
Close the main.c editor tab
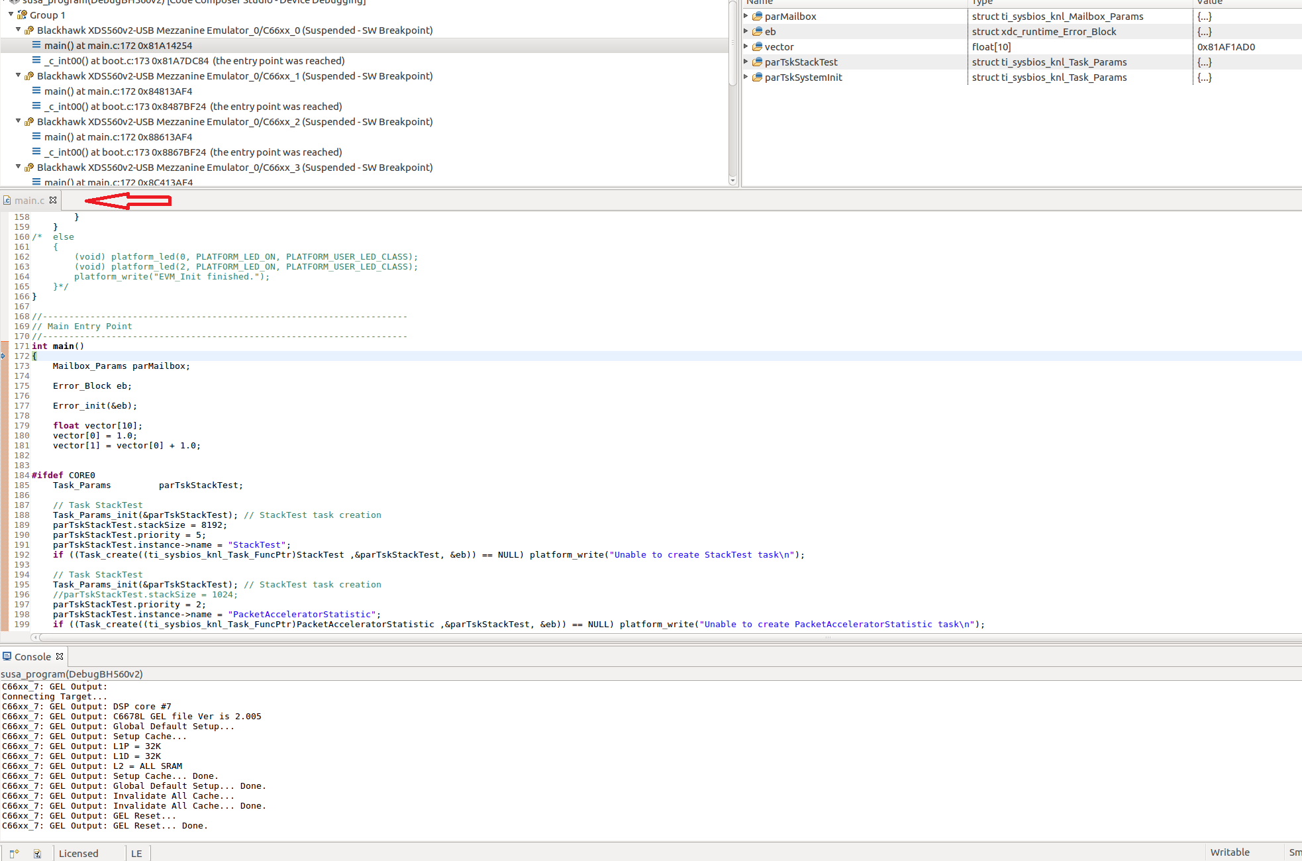click(53, 200)
